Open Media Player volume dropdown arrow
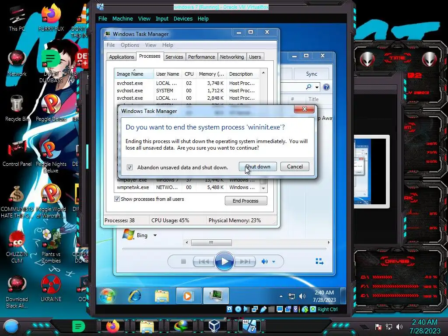 (274, 262)
